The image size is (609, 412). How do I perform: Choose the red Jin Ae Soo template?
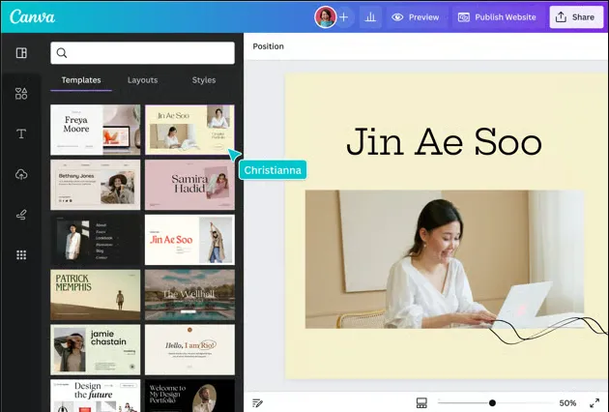click(x=189, y=240)
